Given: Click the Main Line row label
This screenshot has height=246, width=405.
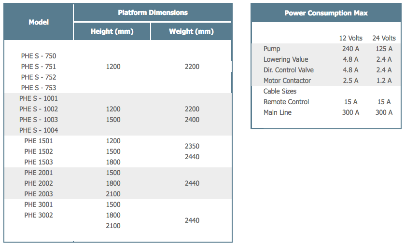Looking at the screenshot, I should 278,112.
